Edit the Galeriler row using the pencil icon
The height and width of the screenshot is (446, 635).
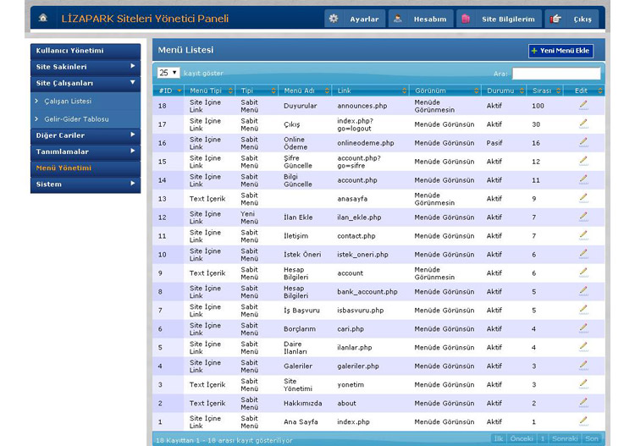click(x=583, y=365)
